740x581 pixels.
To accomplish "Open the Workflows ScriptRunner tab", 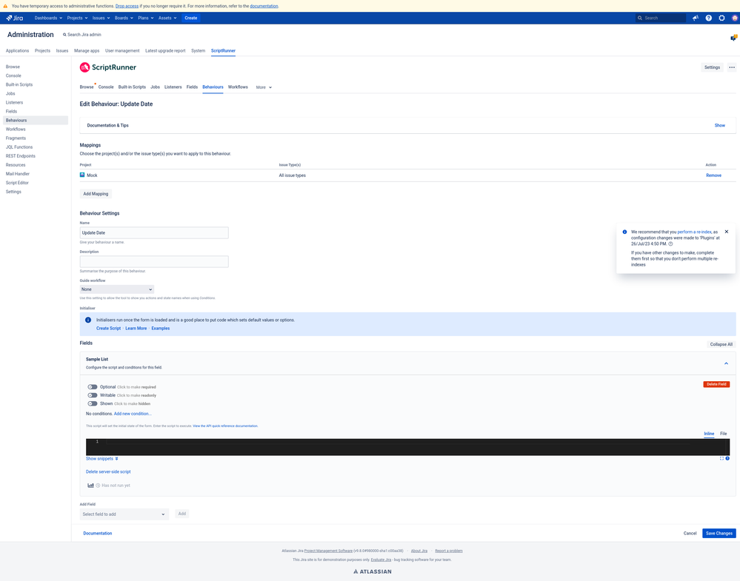I will click(238, 87).
